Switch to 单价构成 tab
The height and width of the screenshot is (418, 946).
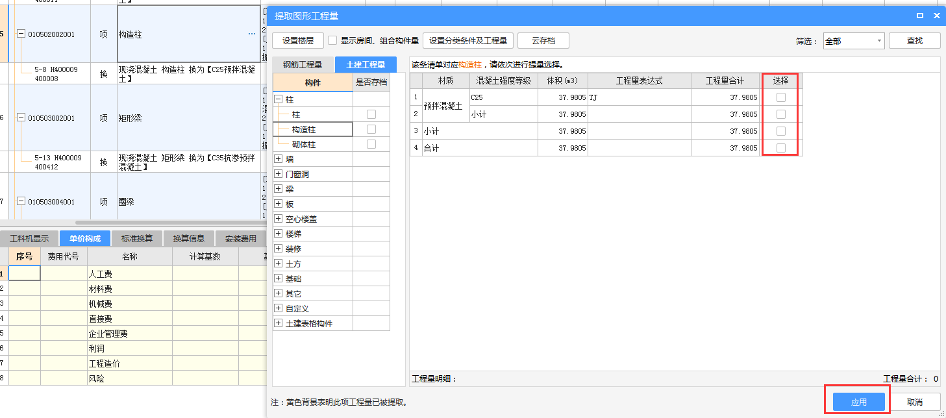pos(85,238)
